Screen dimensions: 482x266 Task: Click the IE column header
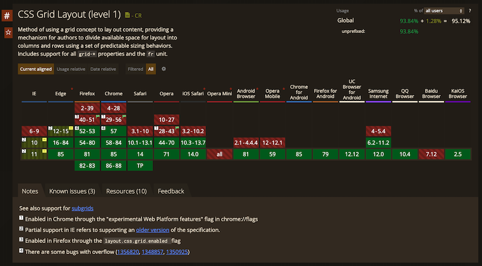[x=34, y=94]
